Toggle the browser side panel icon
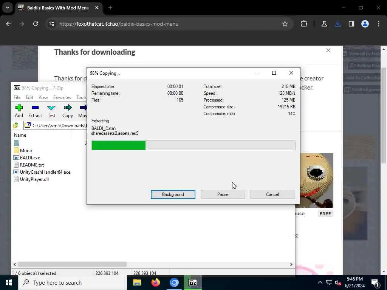 (351, 24)
